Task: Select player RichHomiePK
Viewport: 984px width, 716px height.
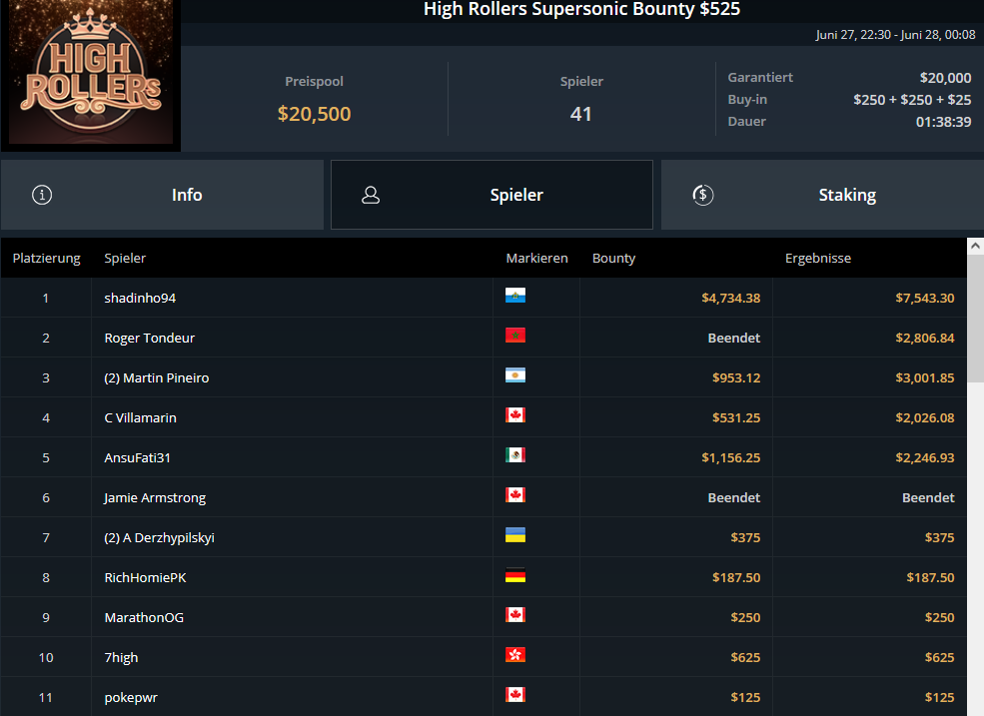Action: pyautogui.click(x=145, y=577)
